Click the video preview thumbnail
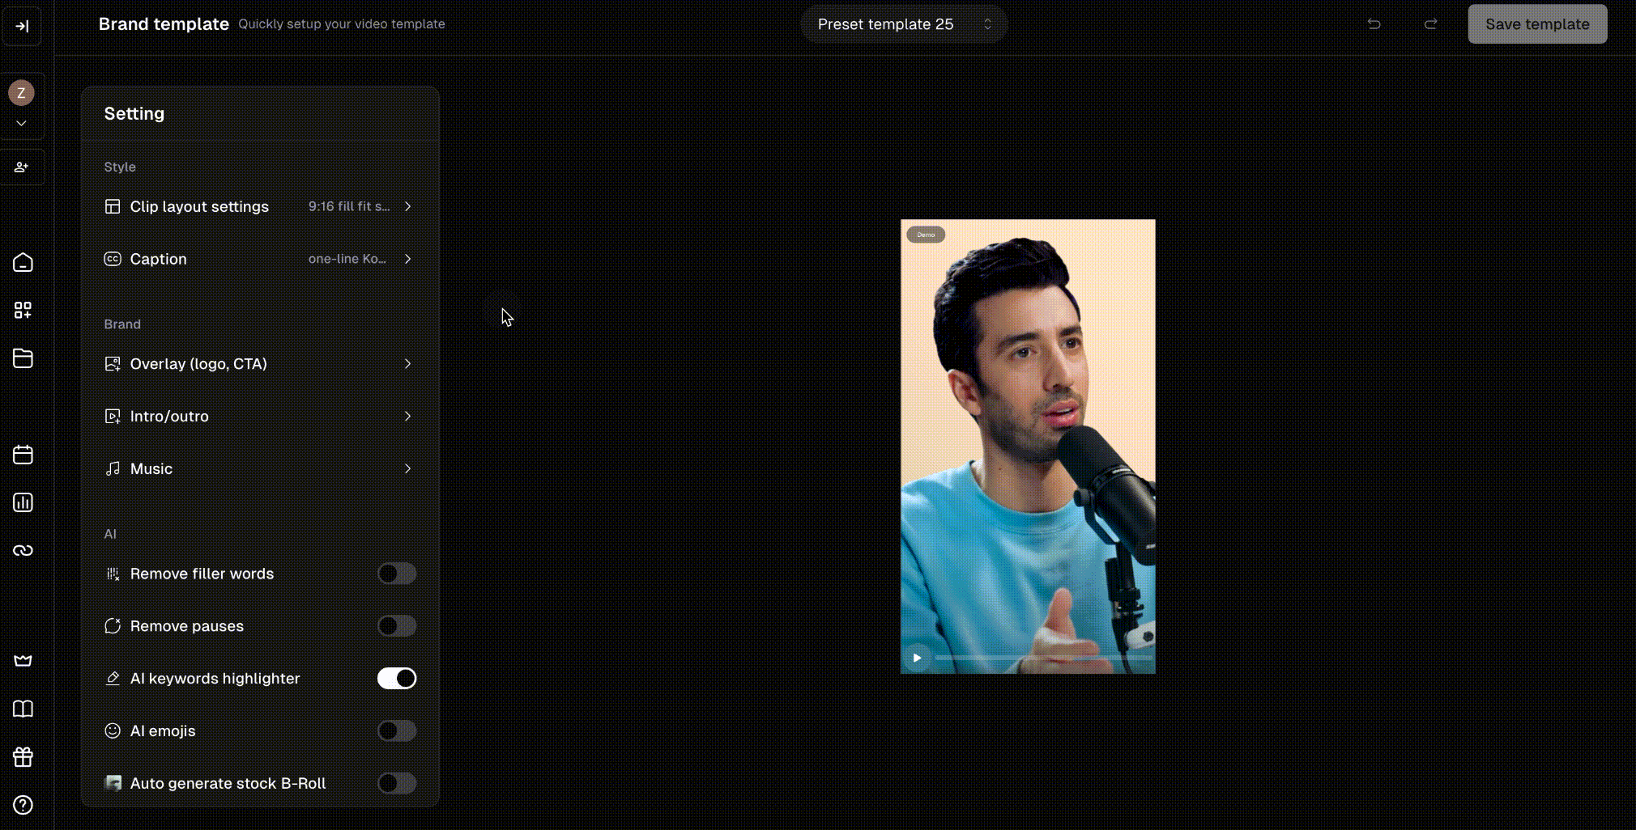Screen dimensions: 1636x830 pyautogui.click(x=1028, y=446)
